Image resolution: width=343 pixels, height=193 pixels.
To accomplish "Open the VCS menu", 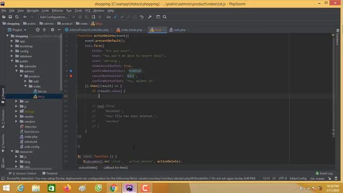I will coord(87,11).
